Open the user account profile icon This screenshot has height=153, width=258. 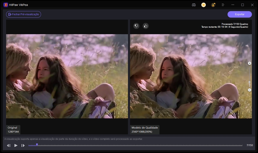213,5
